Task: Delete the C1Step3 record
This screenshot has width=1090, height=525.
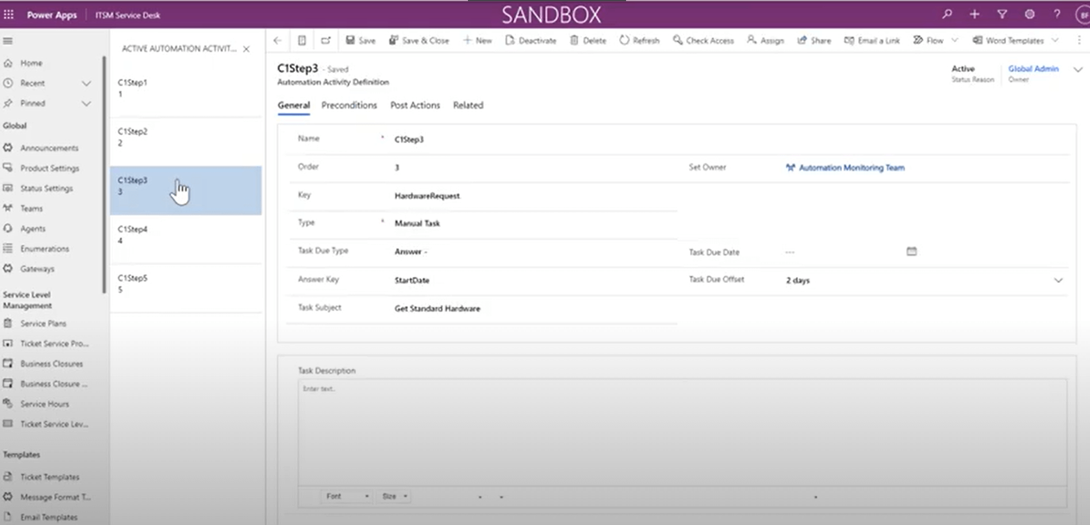Action: [588, 40]
